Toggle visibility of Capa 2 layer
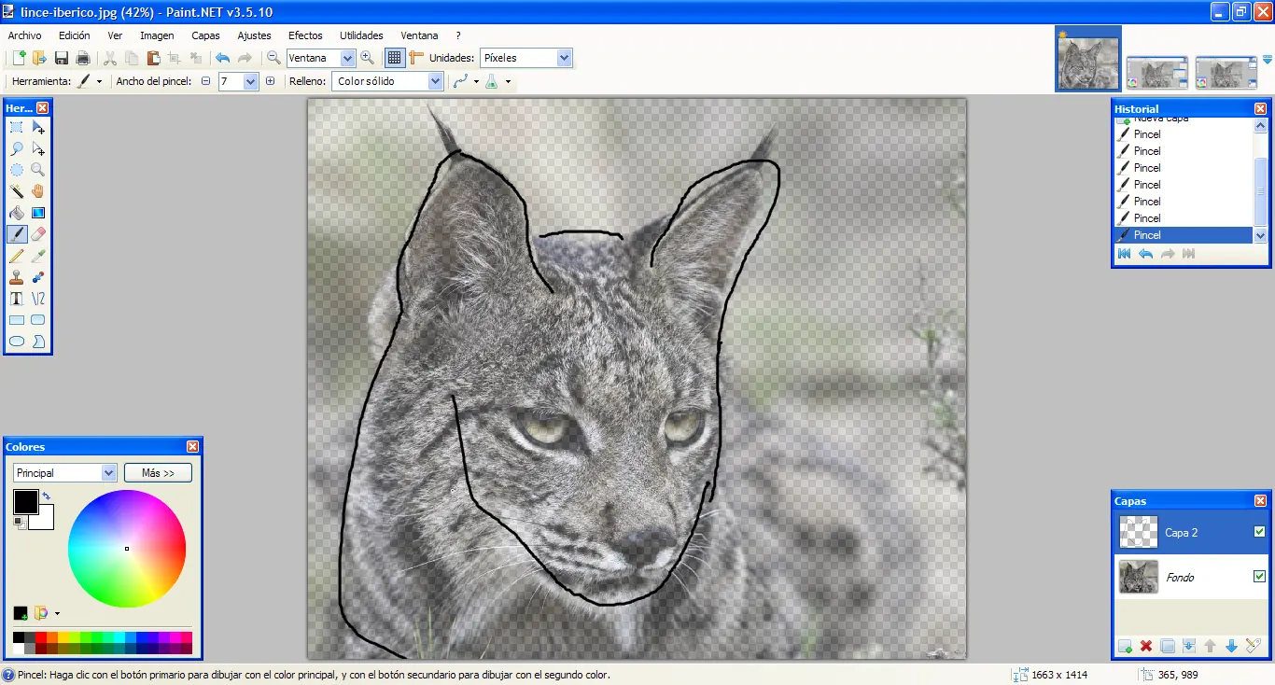The image size is (1275, 685). [x=1259, y=532]
